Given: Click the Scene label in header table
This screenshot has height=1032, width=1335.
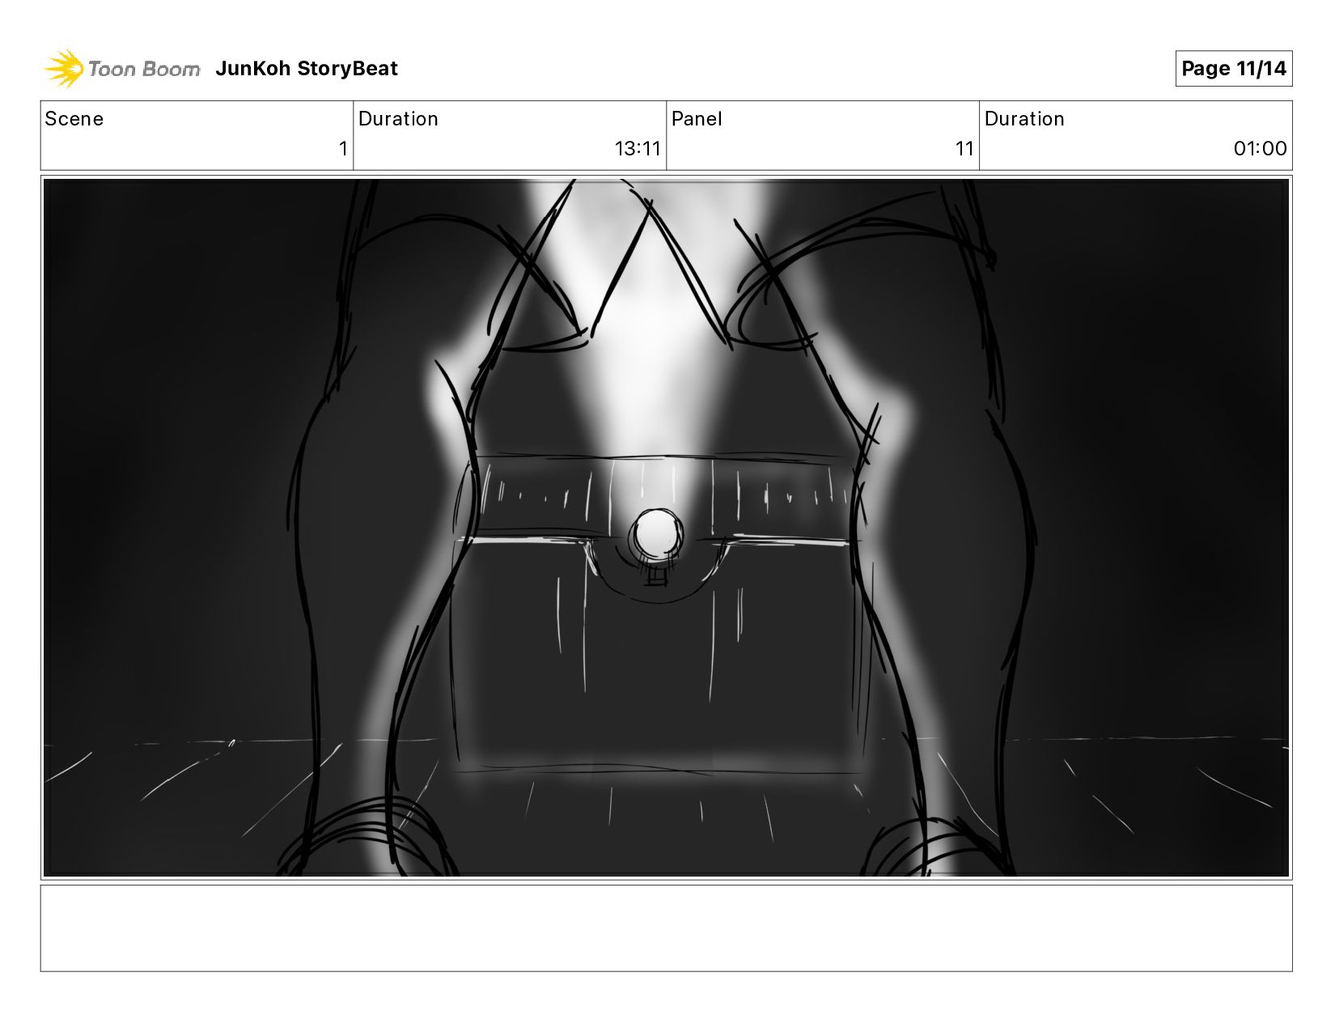Looking at the screenshot, I should coord(74,119).
